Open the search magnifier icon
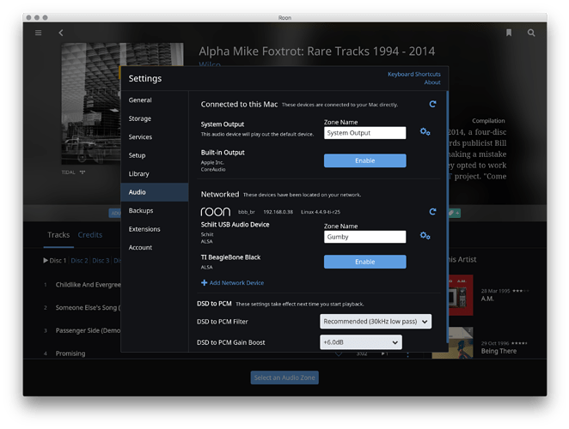The image size is (569, 429). 531,33
